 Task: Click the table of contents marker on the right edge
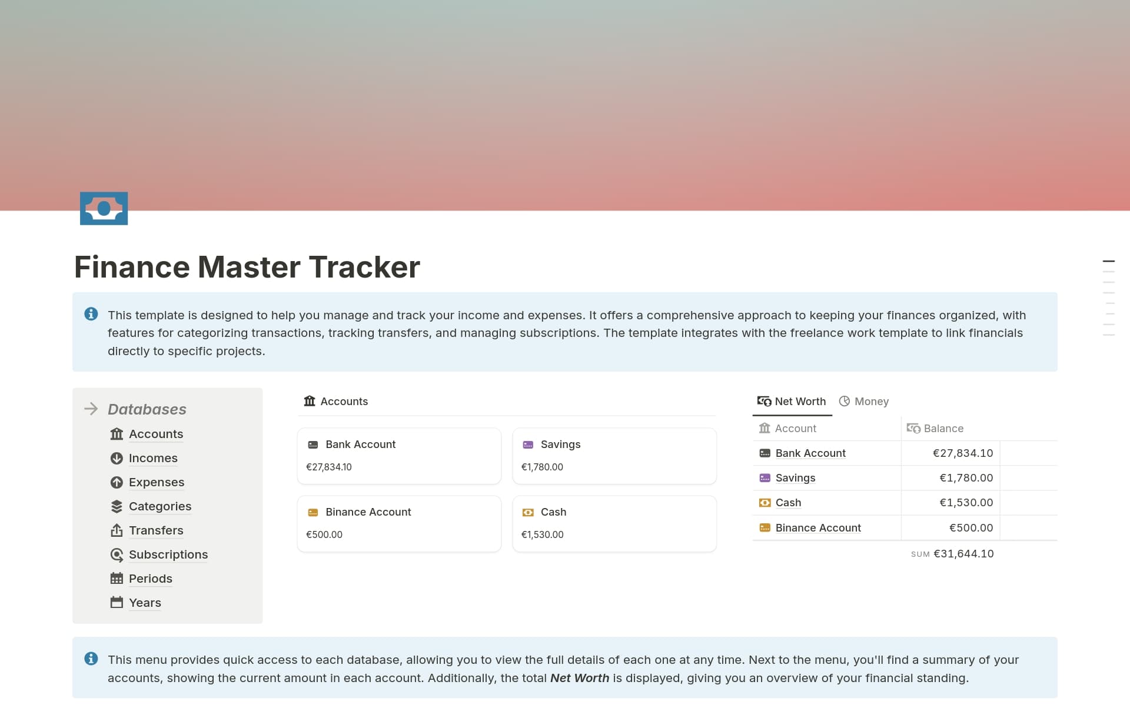point(1110,260)
